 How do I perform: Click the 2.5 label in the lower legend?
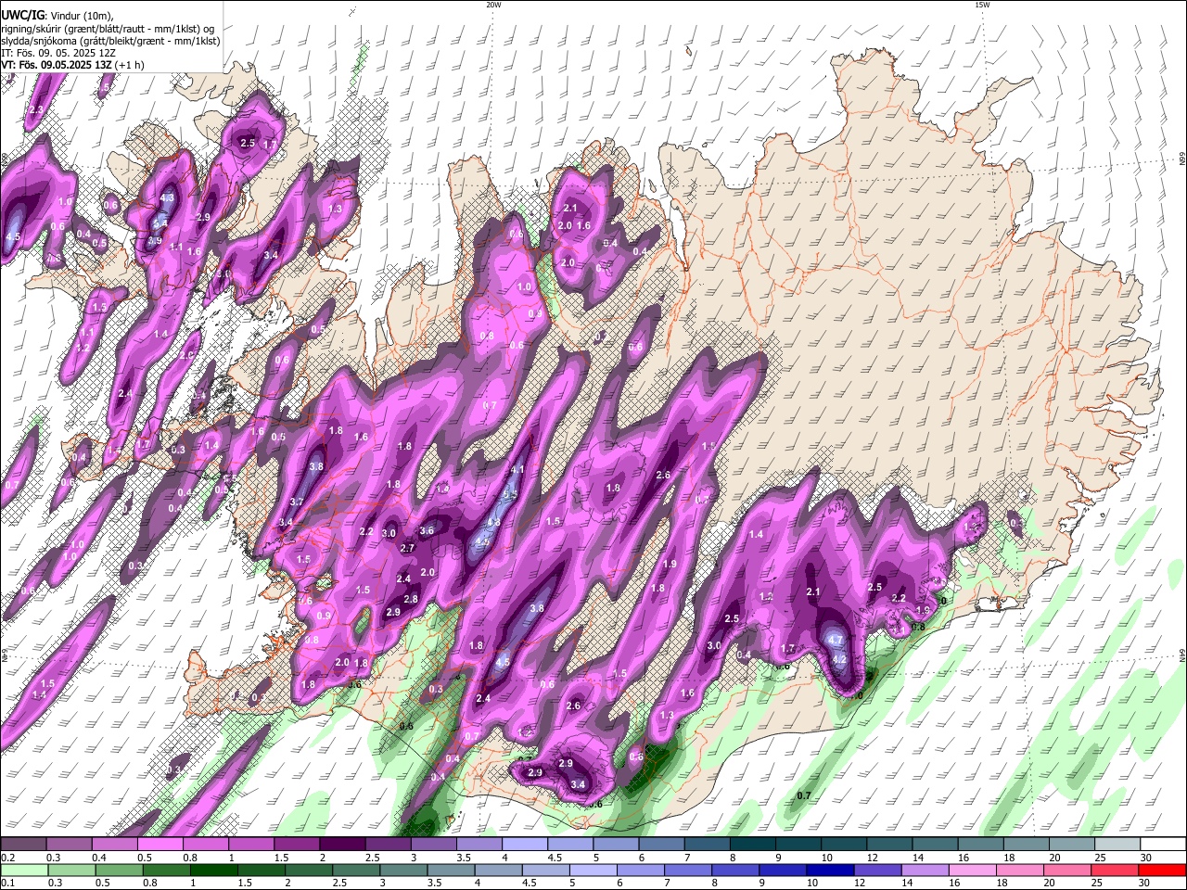click(339, 883)
